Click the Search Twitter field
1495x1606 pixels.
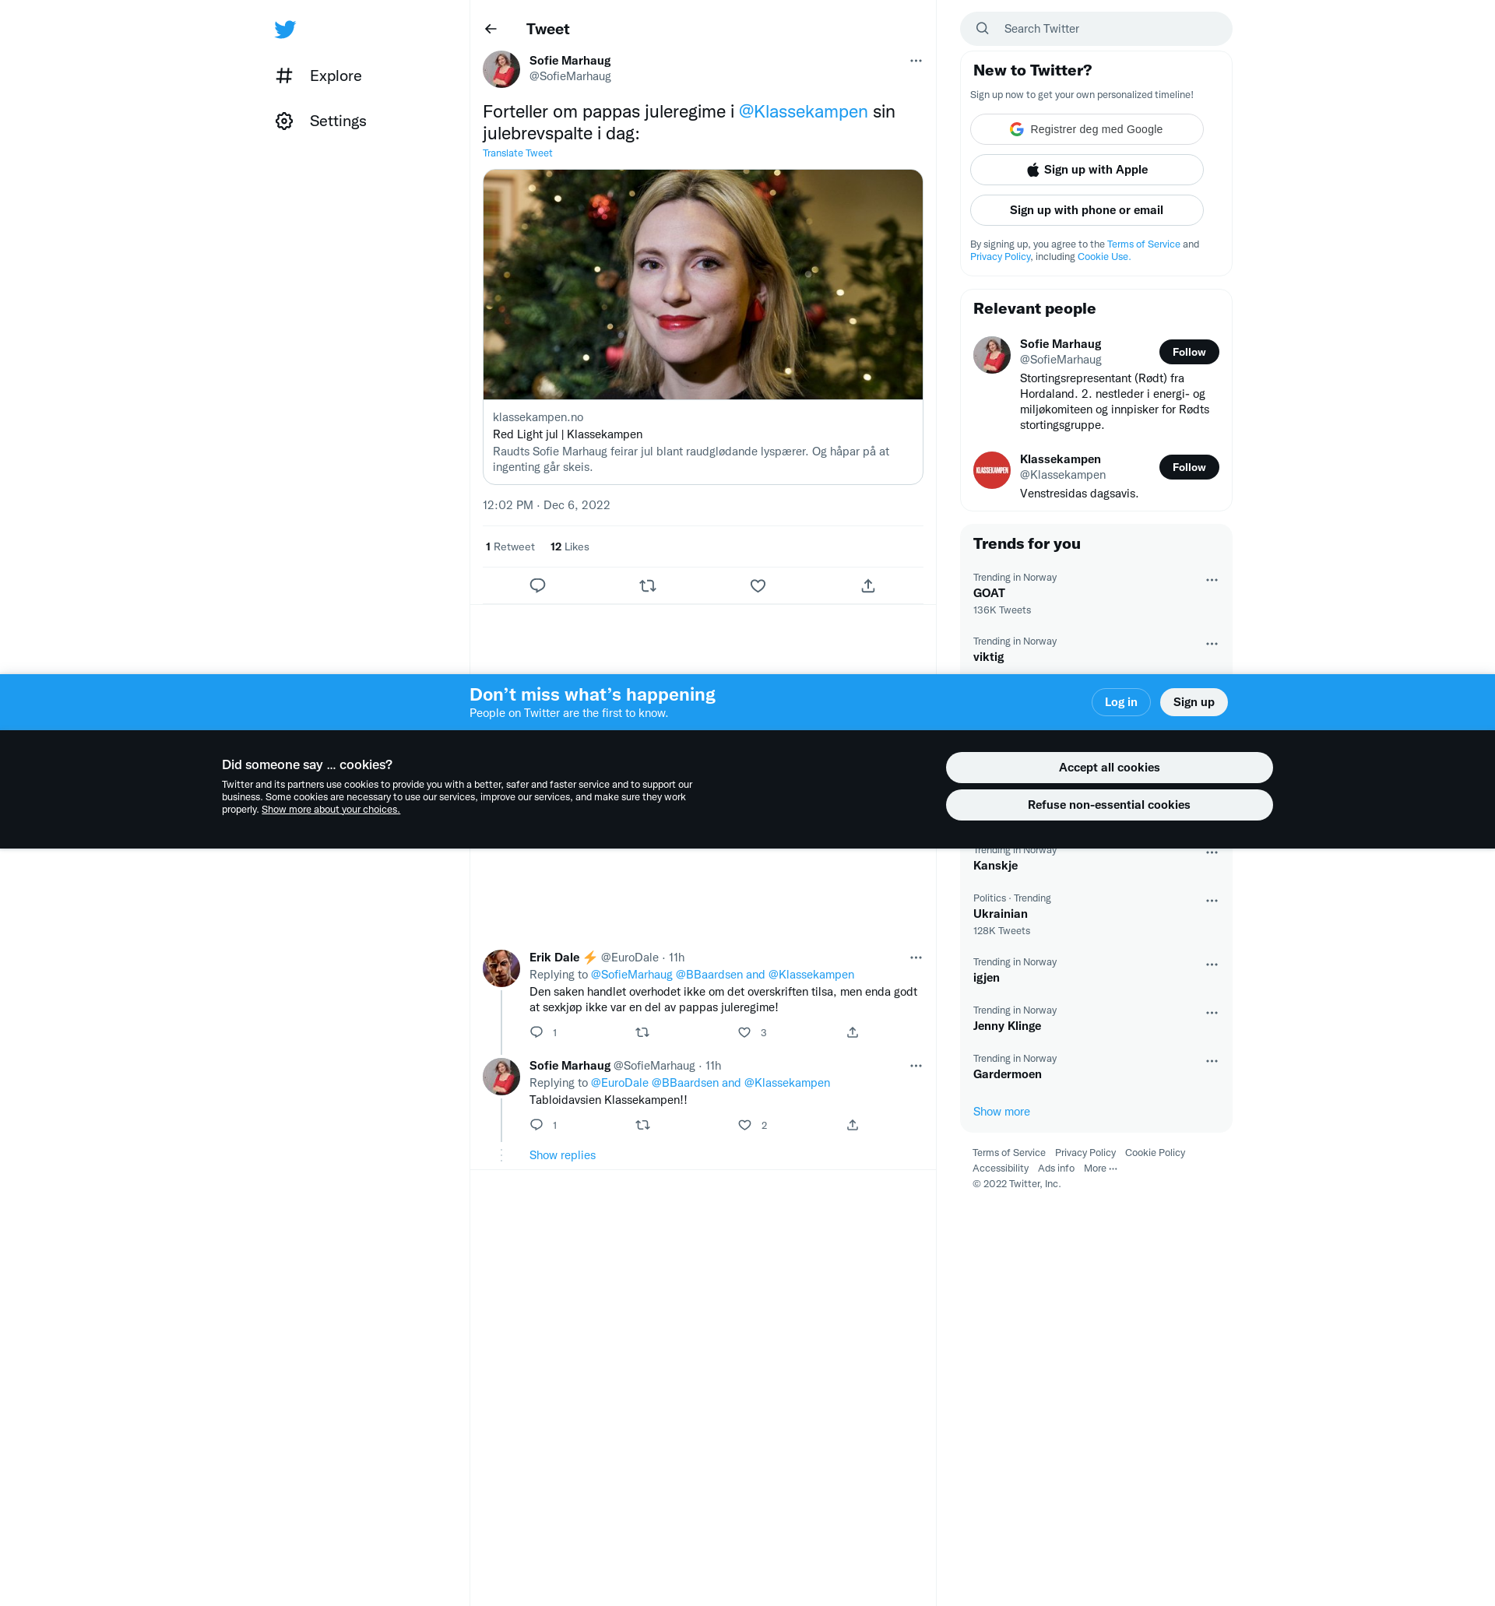[1096, 29]
